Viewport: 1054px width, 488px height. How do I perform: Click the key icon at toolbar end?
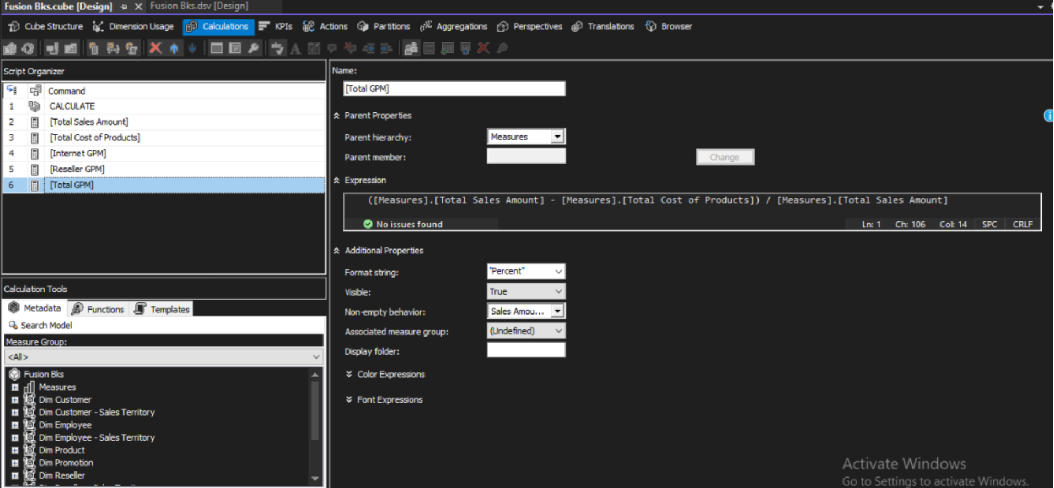(x=502, y=48)
